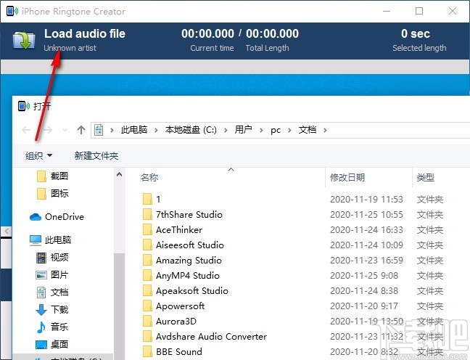
Task: Select the Aurora3D folder
Action: tap(170, 322)
